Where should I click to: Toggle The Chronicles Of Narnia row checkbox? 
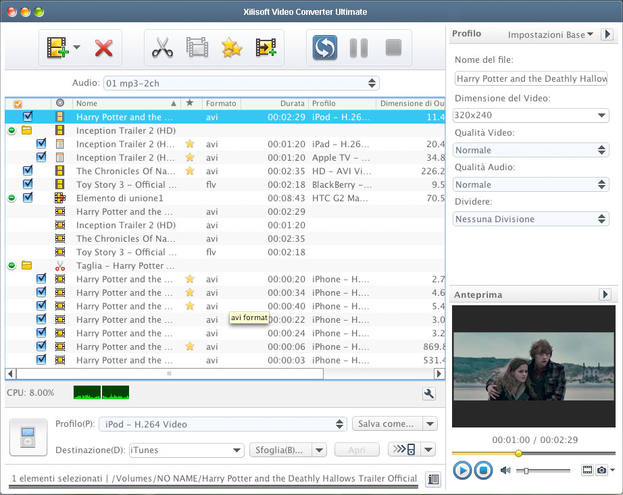[28, 171]
